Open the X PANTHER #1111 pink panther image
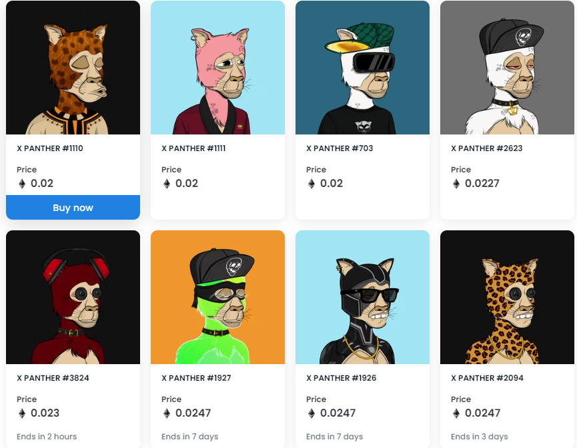The width and height of the screenshot is (577, 448). pos(218,68)
